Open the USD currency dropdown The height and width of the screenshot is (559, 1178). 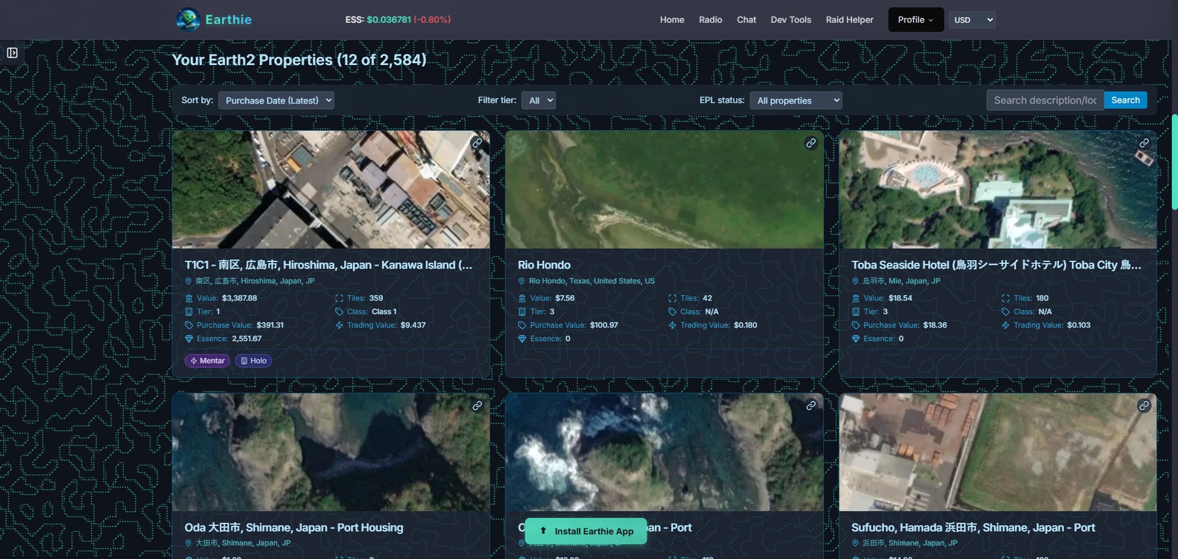[972, 20]
